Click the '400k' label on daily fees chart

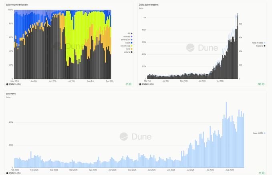(11, 122)
